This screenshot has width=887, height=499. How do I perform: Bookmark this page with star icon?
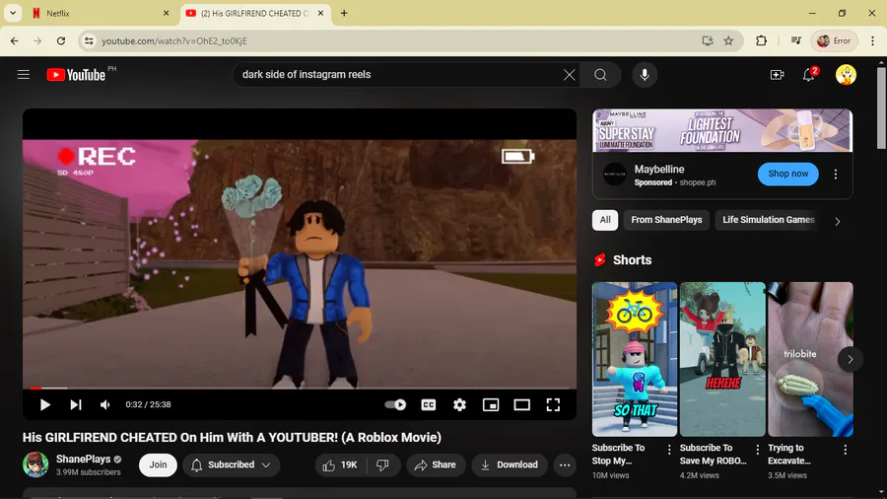[728, 40]
